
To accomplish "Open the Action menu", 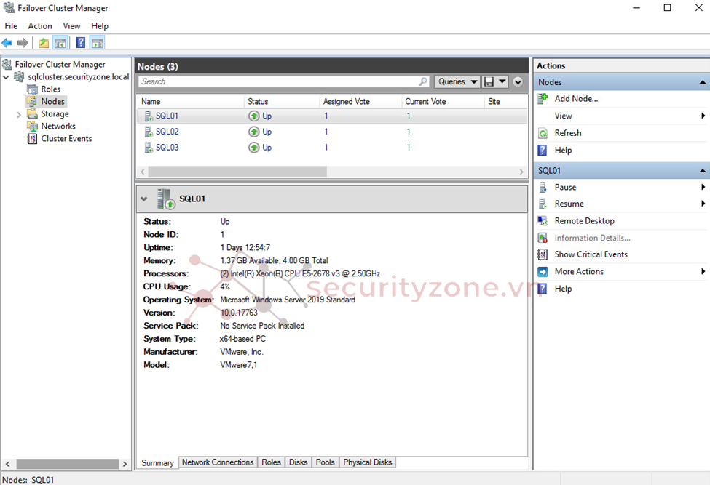I will pyautogui.click(x=40, y=26).
